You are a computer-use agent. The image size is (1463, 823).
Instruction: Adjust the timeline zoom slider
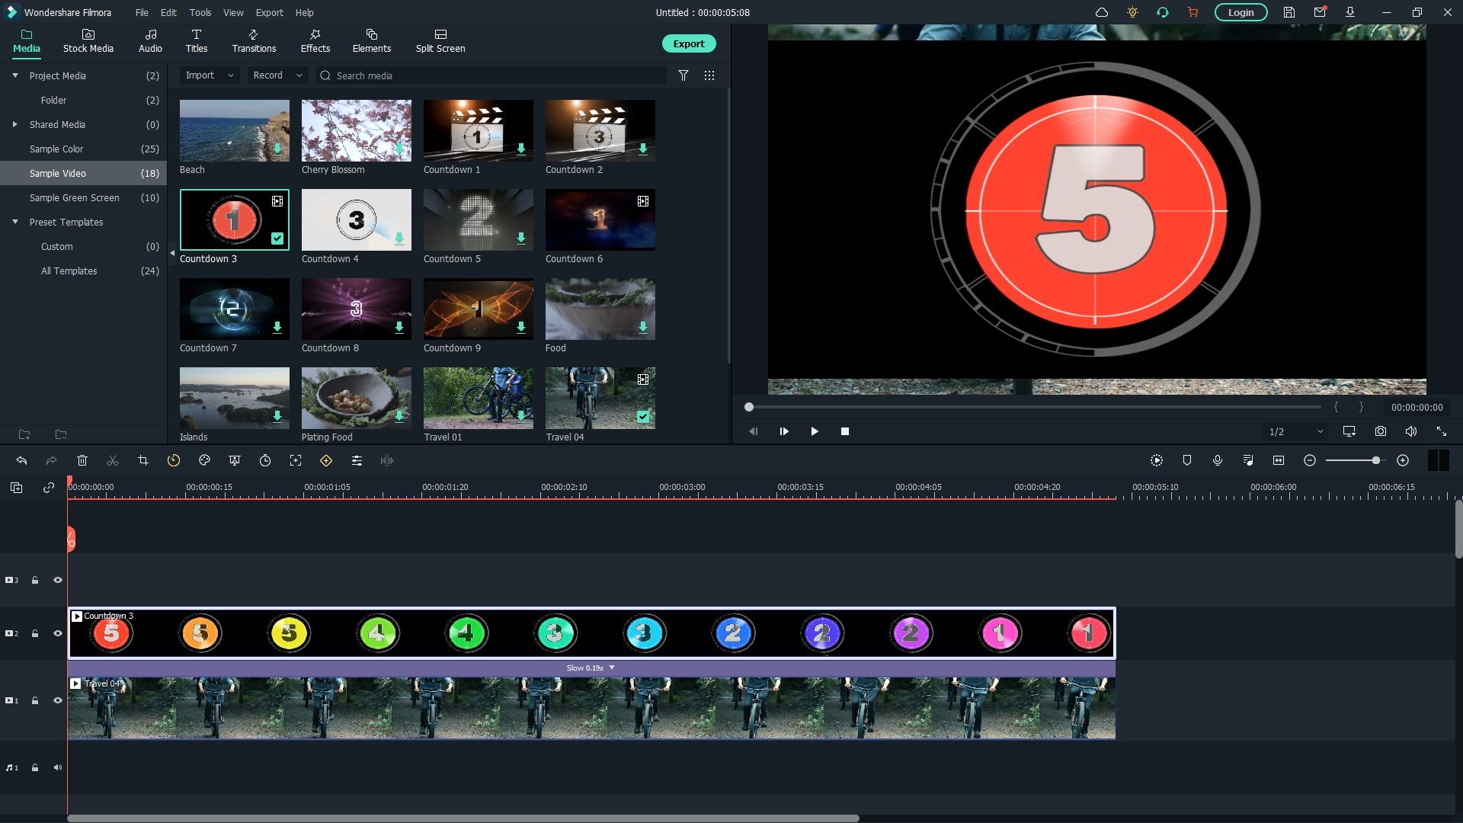pos(1375,460)
